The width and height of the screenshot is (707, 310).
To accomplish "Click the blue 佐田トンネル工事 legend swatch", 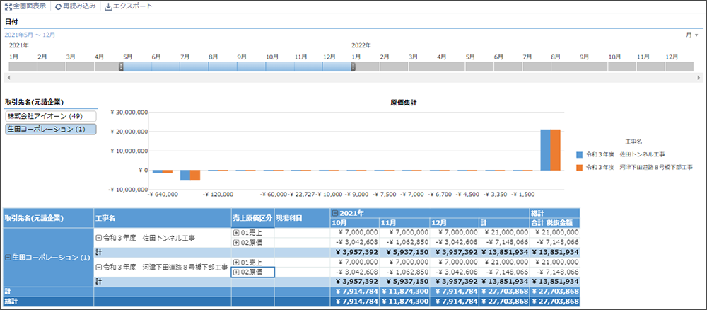I will 580,154.
